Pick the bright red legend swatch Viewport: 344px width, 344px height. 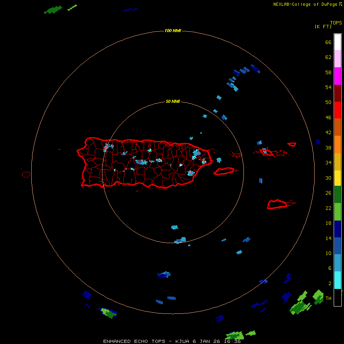338,110
